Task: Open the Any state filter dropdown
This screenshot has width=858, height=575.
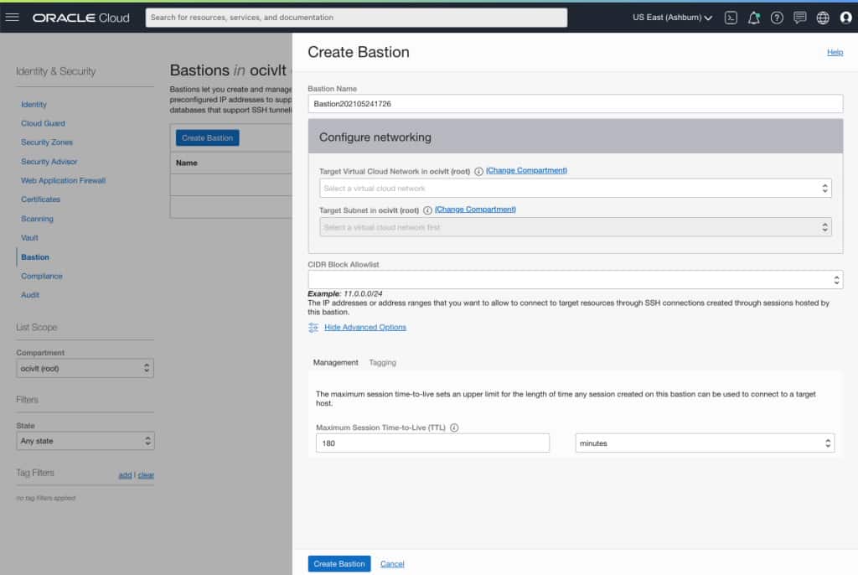Action: (x=85, y=440)
